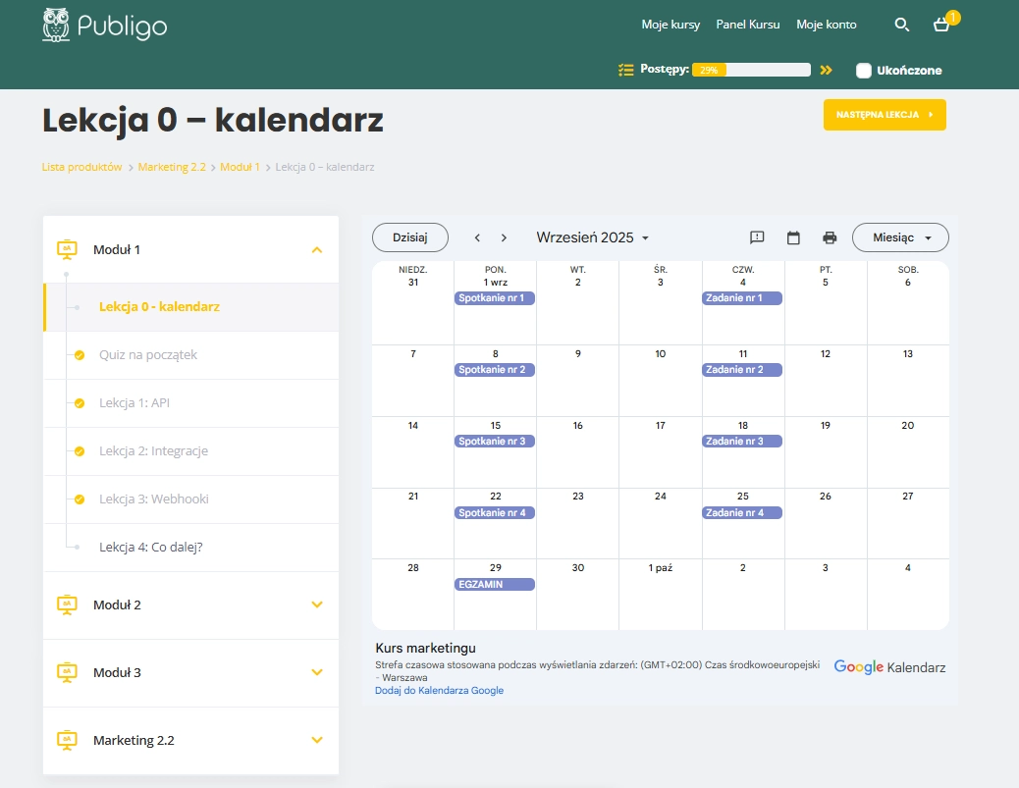Open Spotkanie nr 4 calendar event

pos(495,512)
